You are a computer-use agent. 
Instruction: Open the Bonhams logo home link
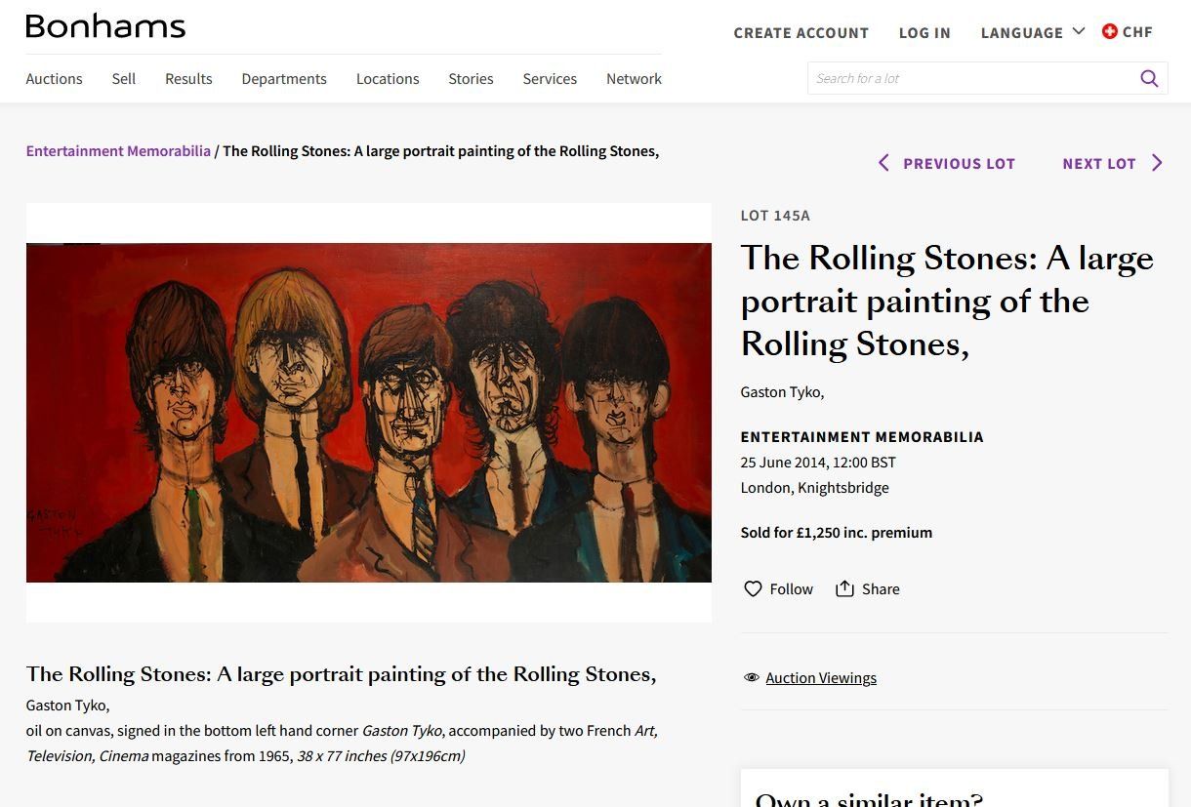pos(105,26)
